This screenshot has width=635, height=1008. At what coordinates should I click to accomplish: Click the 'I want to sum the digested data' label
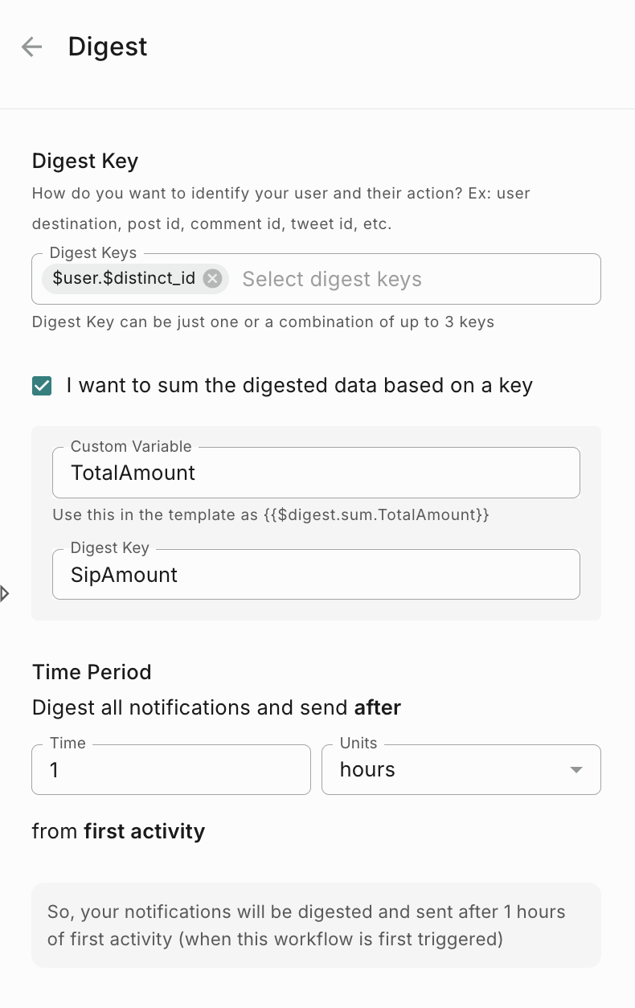coord(299,386)
